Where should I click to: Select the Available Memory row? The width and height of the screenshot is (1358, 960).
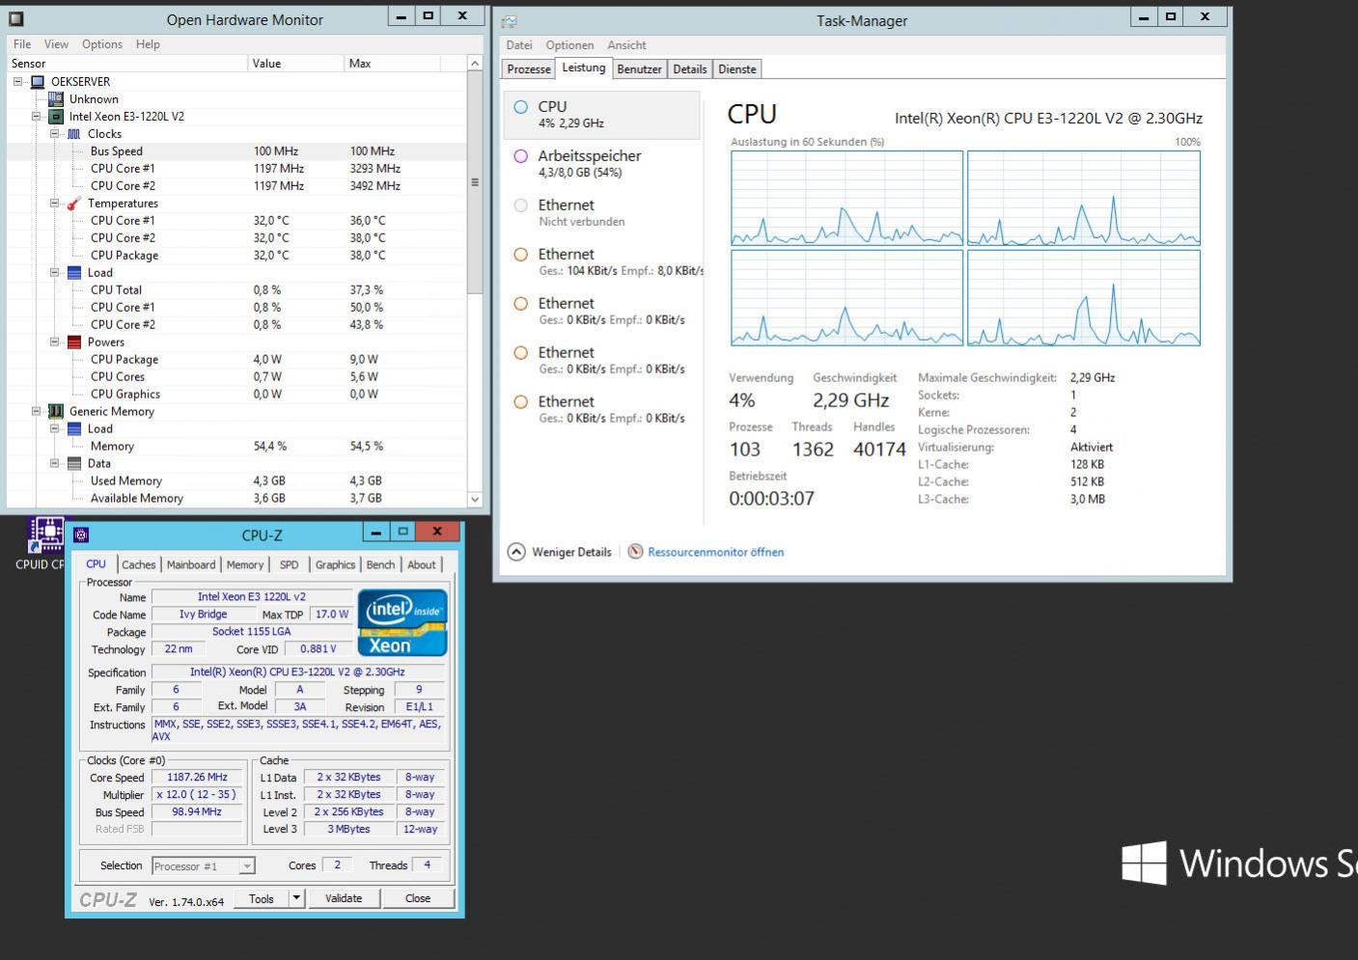click(237, 499)
